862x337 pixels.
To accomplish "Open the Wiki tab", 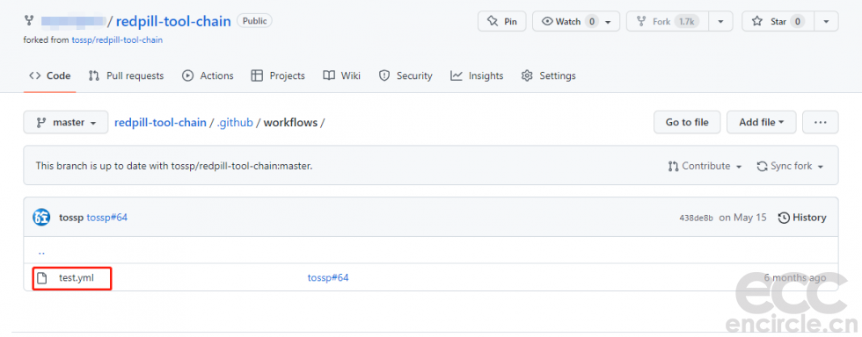I will pyautogui.click(x=341, y=75).
